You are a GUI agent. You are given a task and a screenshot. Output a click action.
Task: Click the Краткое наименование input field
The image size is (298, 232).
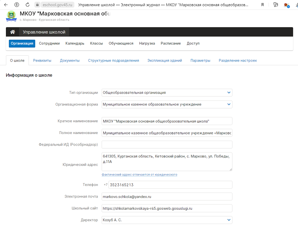click(167, 121)
